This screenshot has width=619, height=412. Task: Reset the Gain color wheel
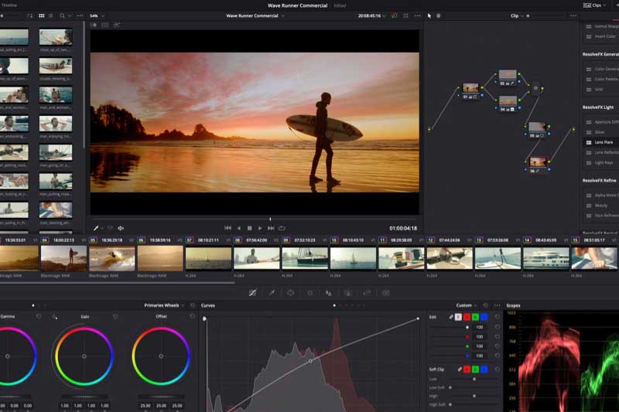115,316
